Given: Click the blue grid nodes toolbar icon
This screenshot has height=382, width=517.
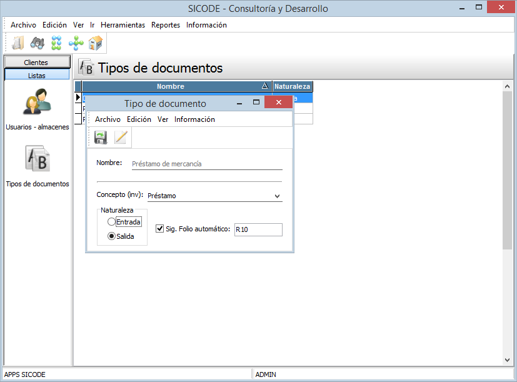Looking at the screenshot, I should 56,43.
